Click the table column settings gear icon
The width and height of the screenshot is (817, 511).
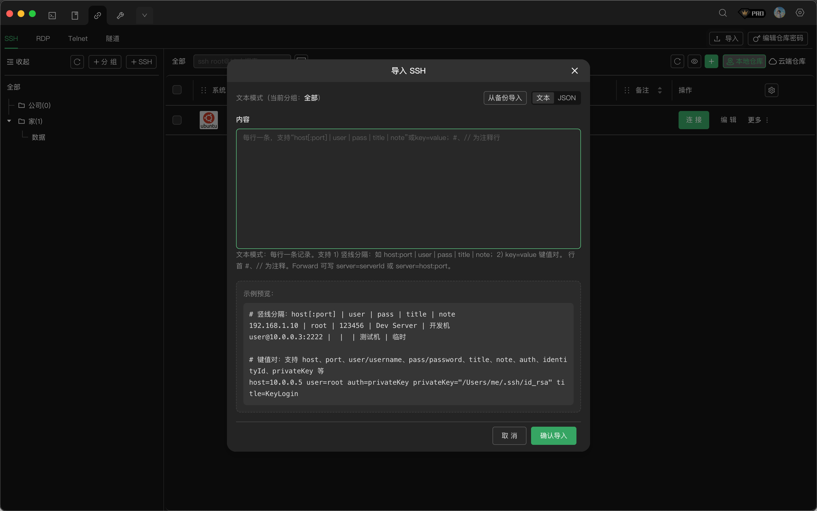point(771,90)
